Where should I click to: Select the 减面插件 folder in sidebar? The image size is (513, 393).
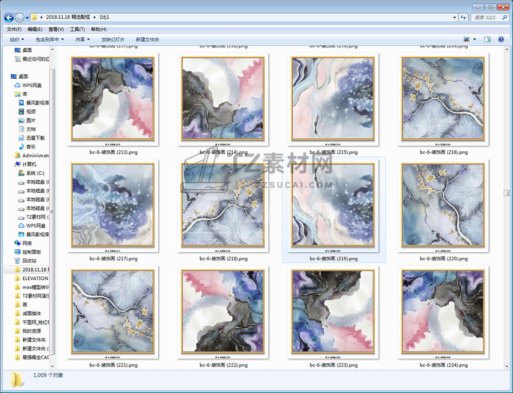pos(28,313)
